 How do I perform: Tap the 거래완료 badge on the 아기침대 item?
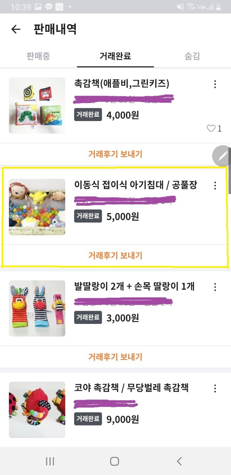point(88,217)
